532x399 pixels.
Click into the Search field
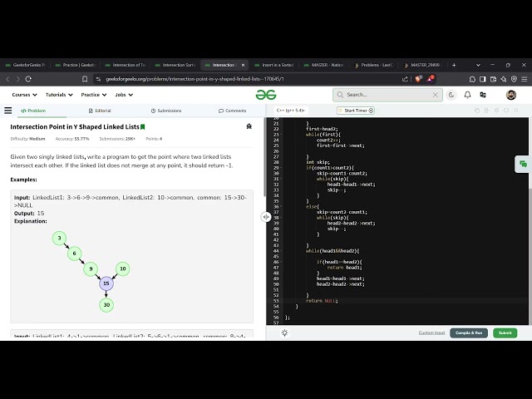pos(387,95)
